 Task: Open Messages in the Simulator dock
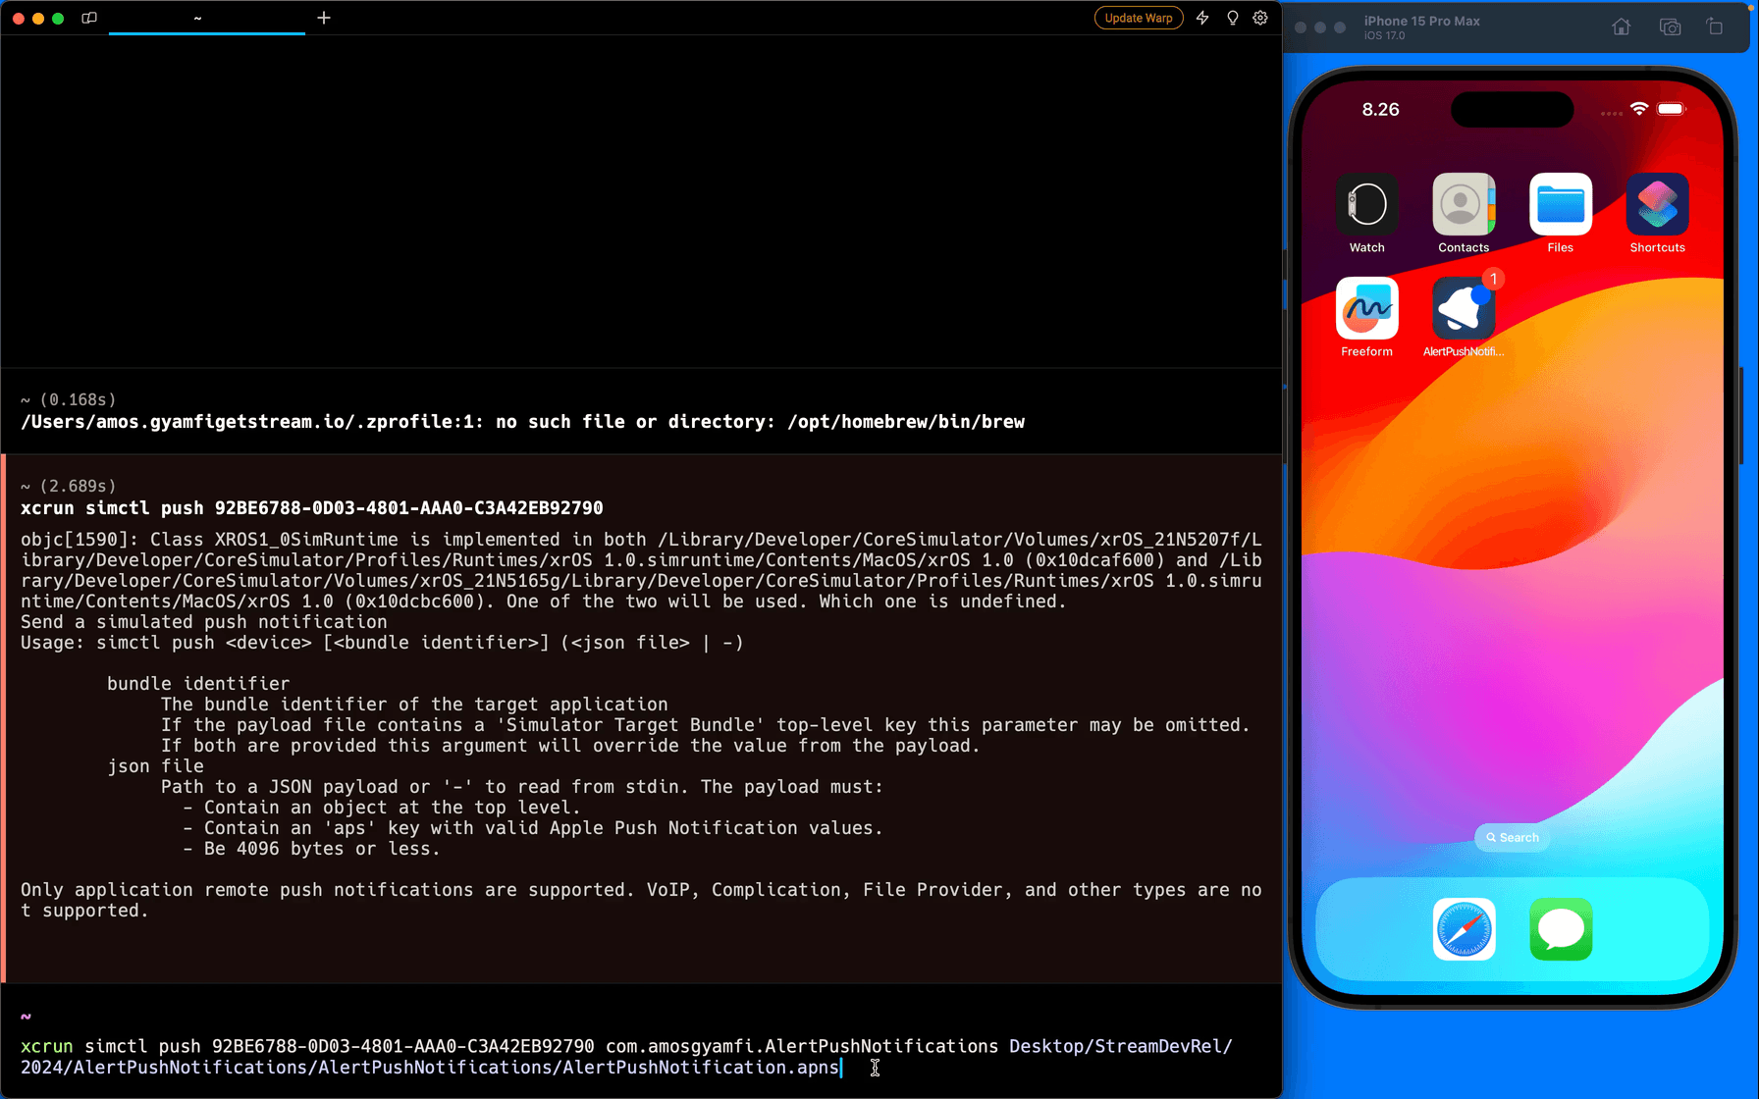click(x=1561, y=929)
